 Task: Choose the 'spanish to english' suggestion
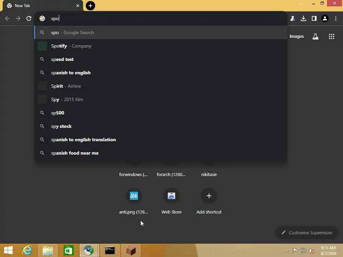(161, 73)
